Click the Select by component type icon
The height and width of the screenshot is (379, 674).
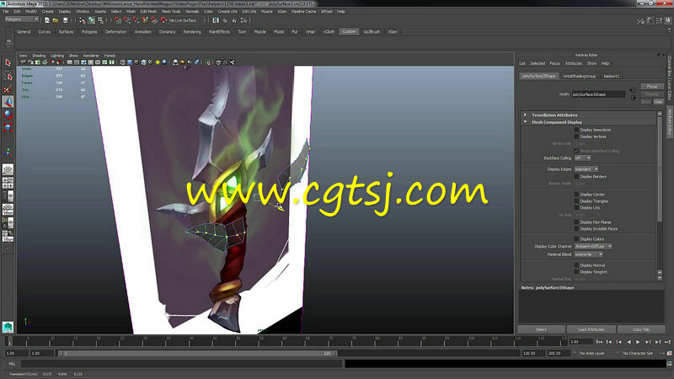[x=100, y=20]
